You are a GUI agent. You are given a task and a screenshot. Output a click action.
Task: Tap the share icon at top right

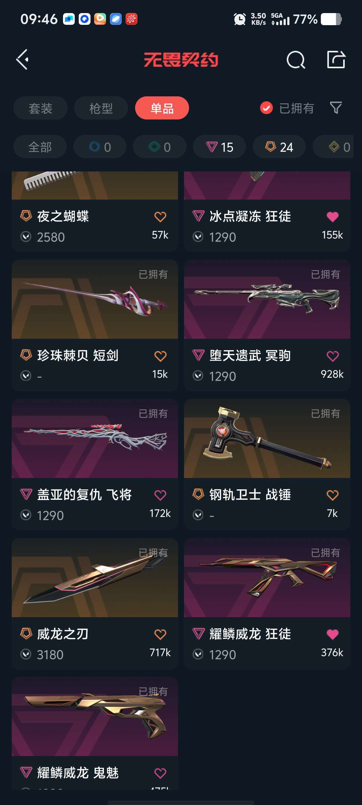336,60
